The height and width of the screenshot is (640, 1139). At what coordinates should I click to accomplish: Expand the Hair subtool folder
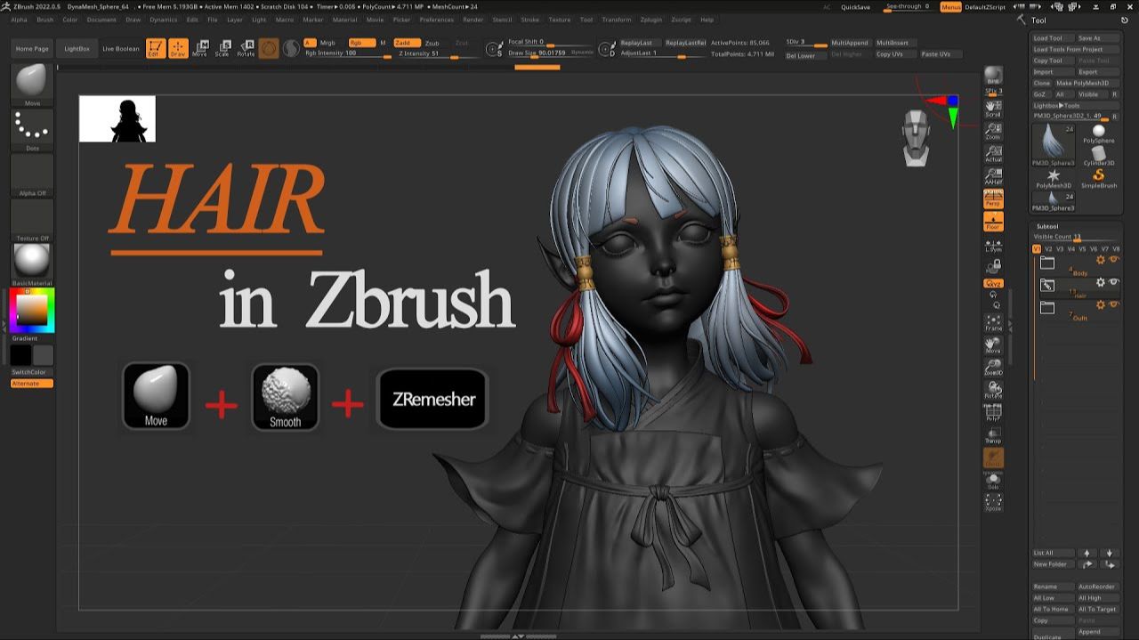(1047, 285)
